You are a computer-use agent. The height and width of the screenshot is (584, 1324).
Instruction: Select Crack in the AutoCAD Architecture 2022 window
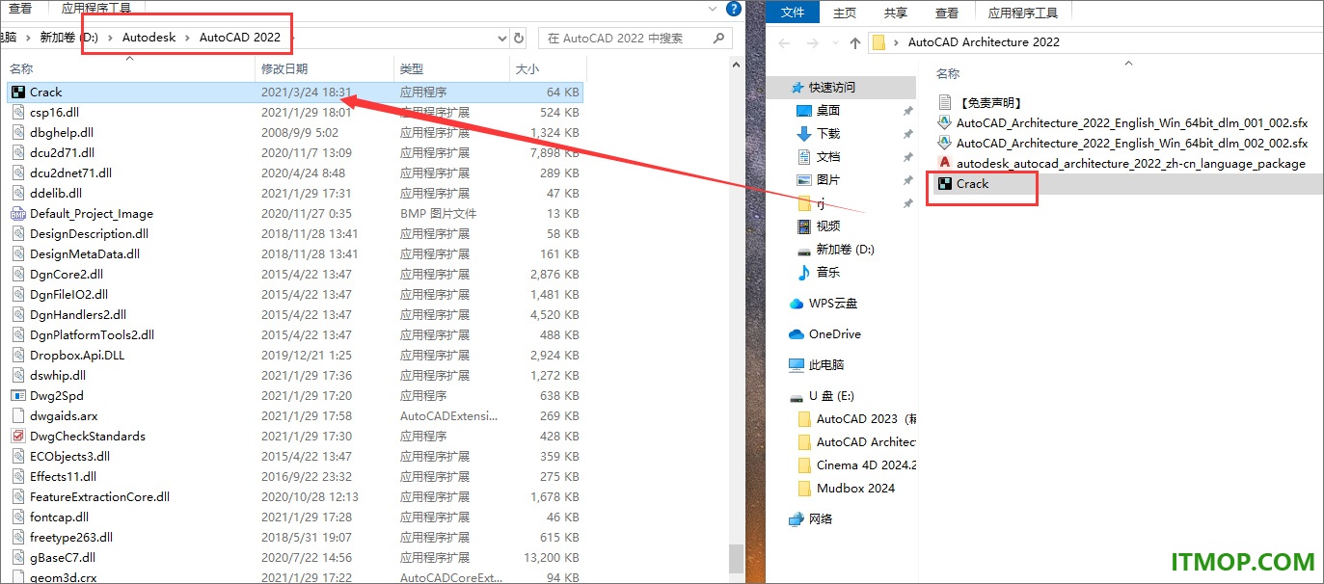pyautogui.click(x=973, y=184)
